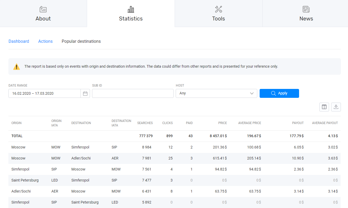Image resolution: width=348 pixels, height=208 pixels.
Task: Click the Destination column header
Action: point(81,123)
